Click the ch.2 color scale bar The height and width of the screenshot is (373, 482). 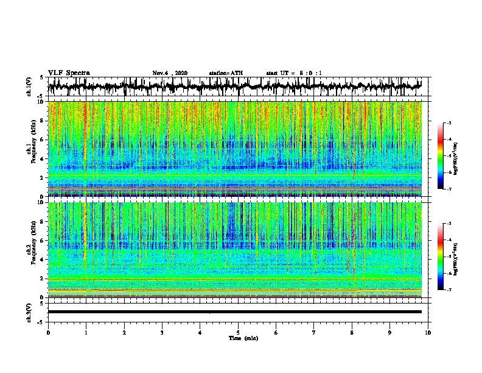(x=441, y=257)
